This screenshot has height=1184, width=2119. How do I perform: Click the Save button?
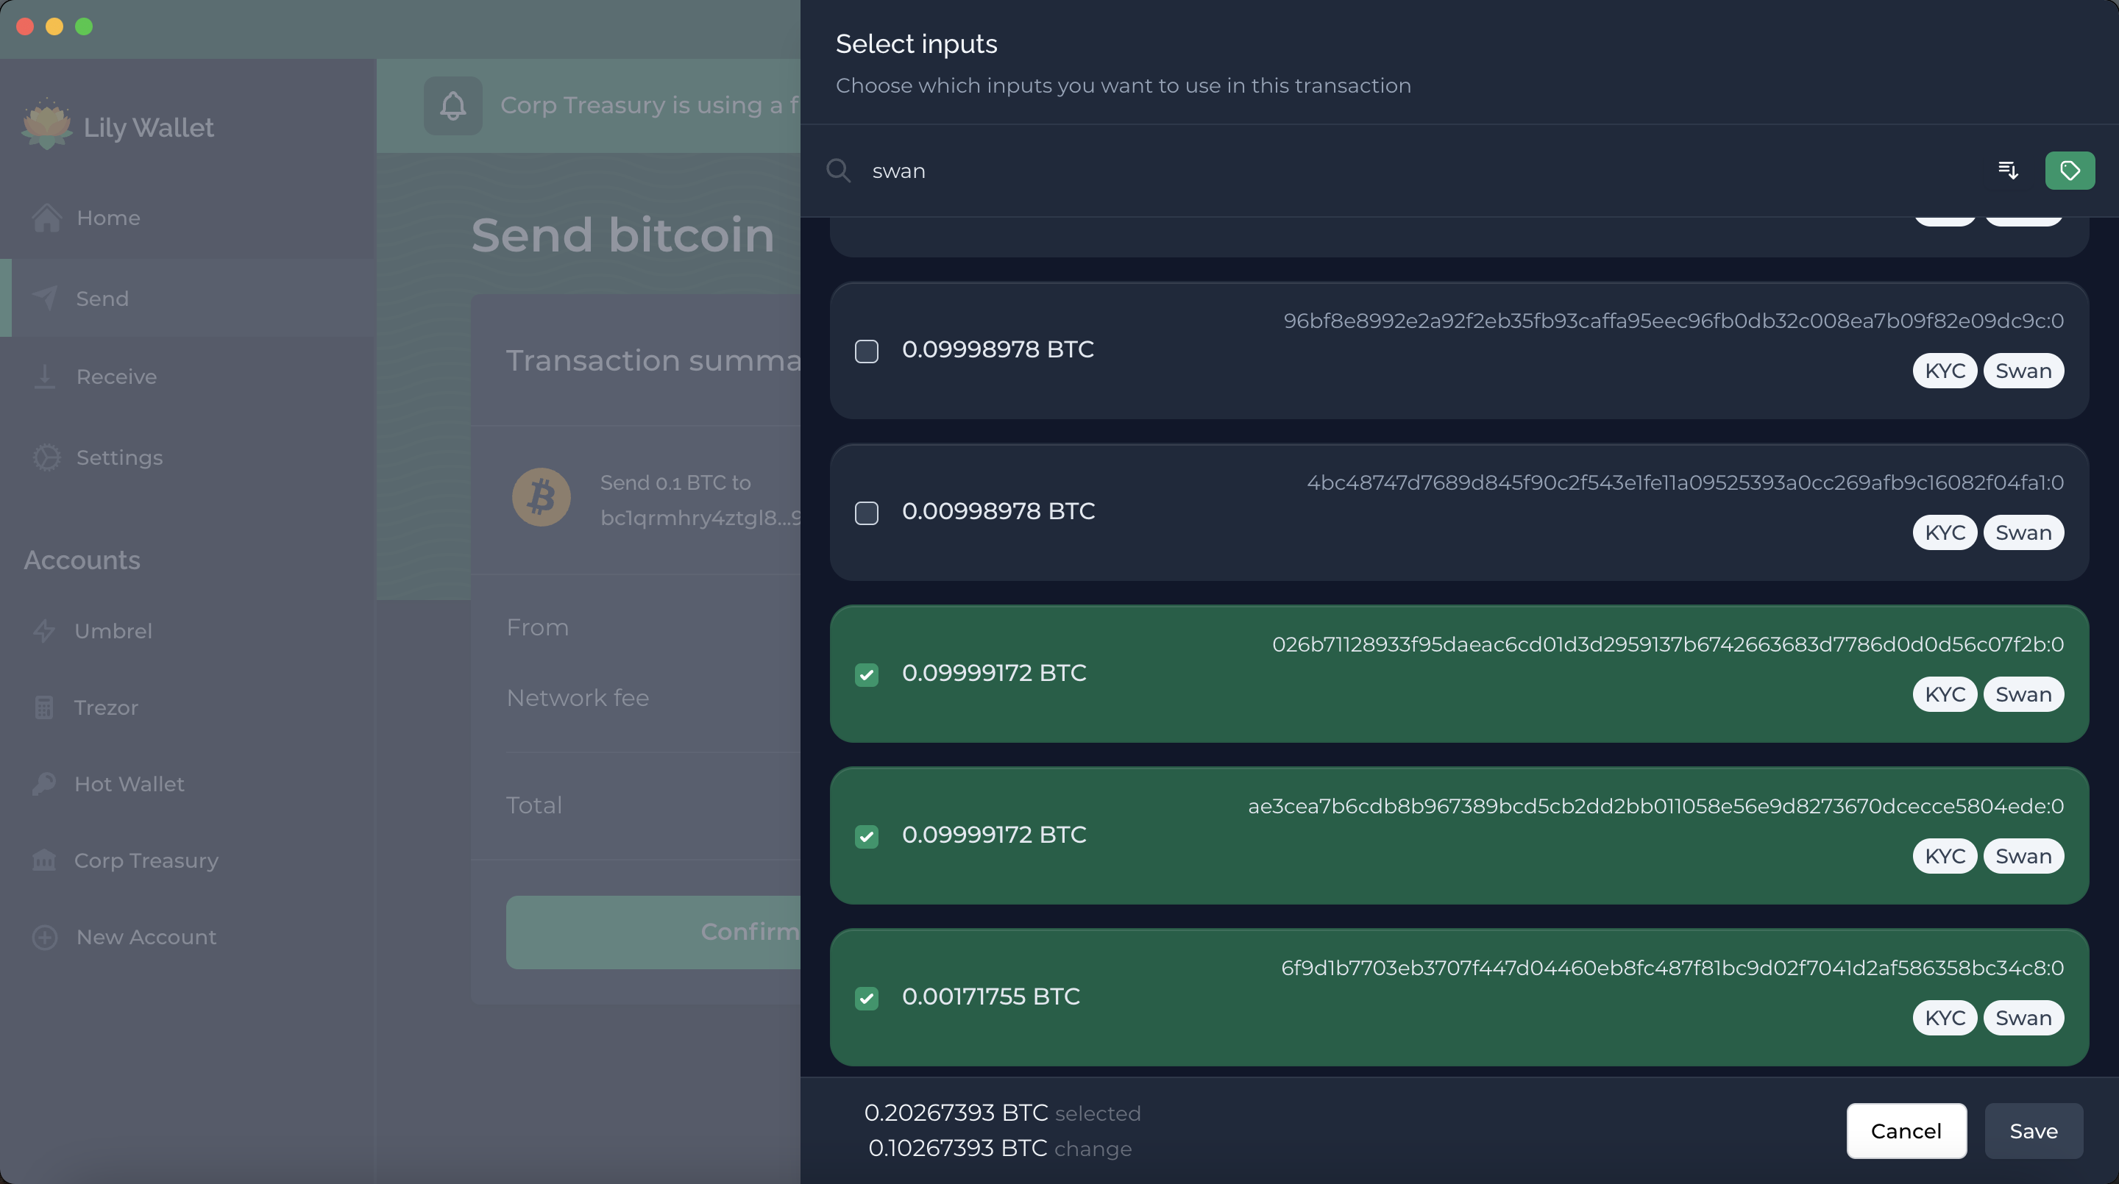2033,1130
